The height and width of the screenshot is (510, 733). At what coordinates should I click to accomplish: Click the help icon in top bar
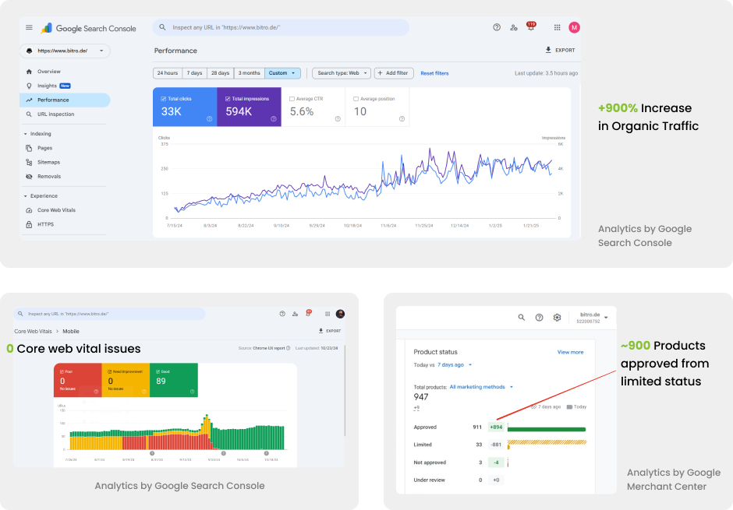point(497,27)
